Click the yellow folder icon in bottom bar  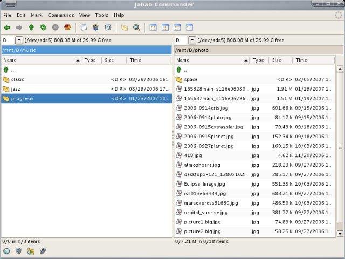click(x=31, y=251)
